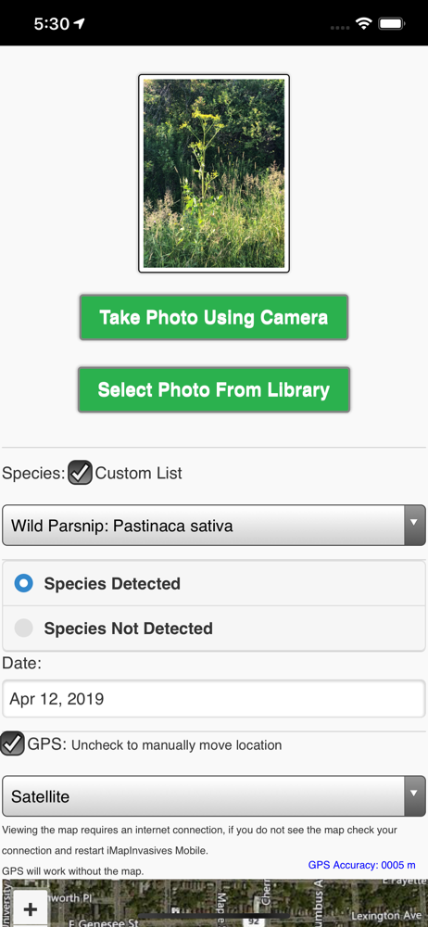Toggle the Custom List checkbox

[80, 473]
